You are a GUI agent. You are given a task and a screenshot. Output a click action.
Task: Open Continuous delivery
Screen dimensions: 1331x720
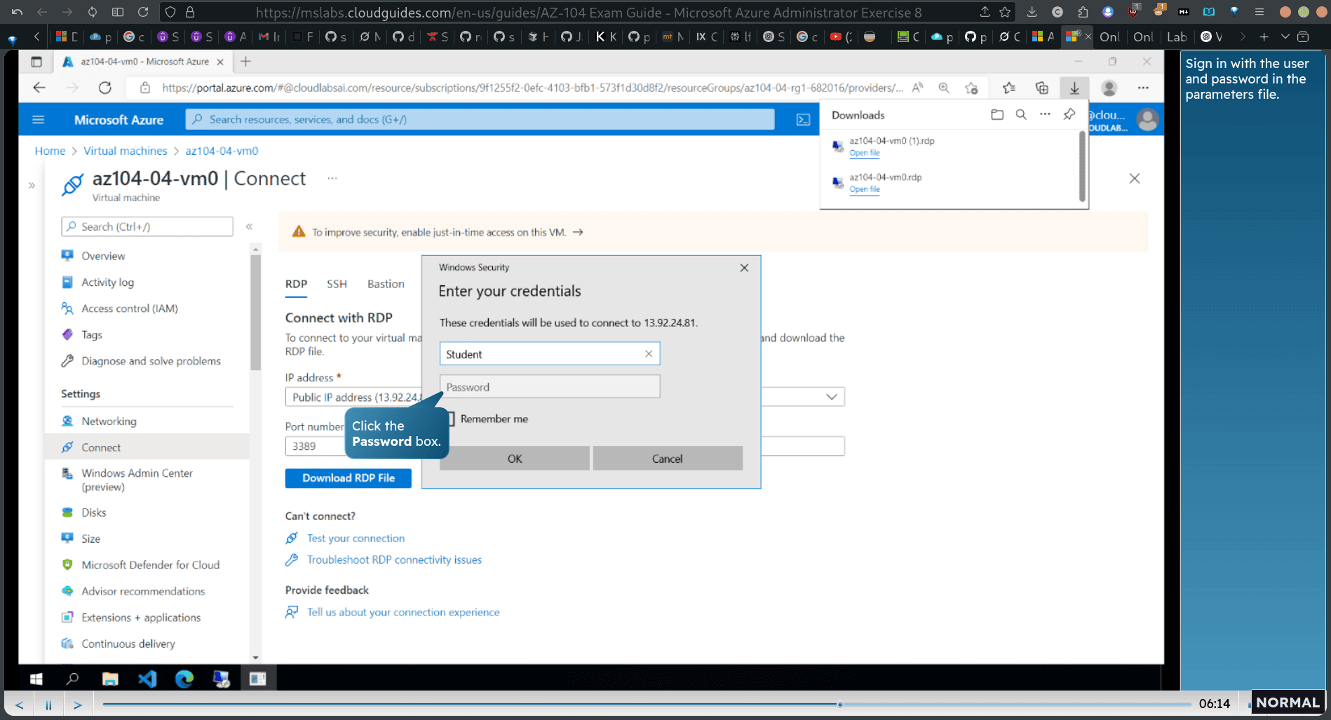click(x=128, y=644)
